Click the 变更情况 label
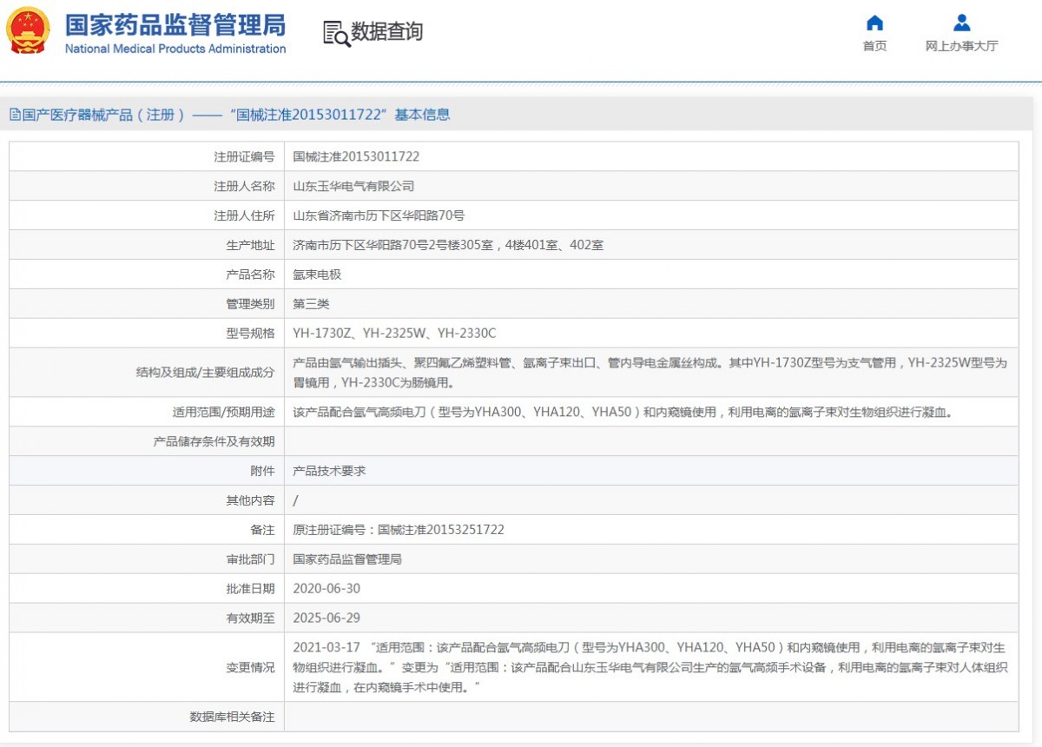Screen dimensions: 1042x747 point(250,667)
